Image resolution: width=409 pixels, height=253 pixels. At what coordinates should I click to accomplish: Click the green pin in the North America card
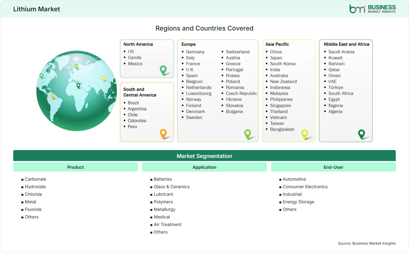tap(163, 70)
